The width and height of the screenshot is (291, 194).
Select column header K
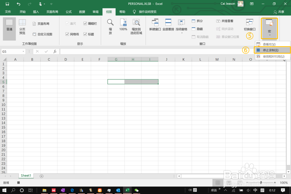(183, 59)
